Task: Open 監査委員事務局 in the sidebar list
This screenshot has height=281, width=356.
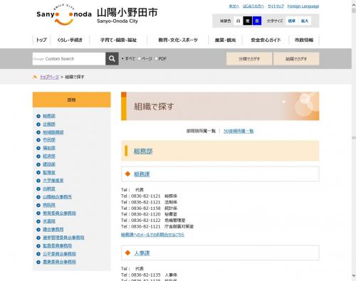Action: pyautogui.click(x=57, y=245)
